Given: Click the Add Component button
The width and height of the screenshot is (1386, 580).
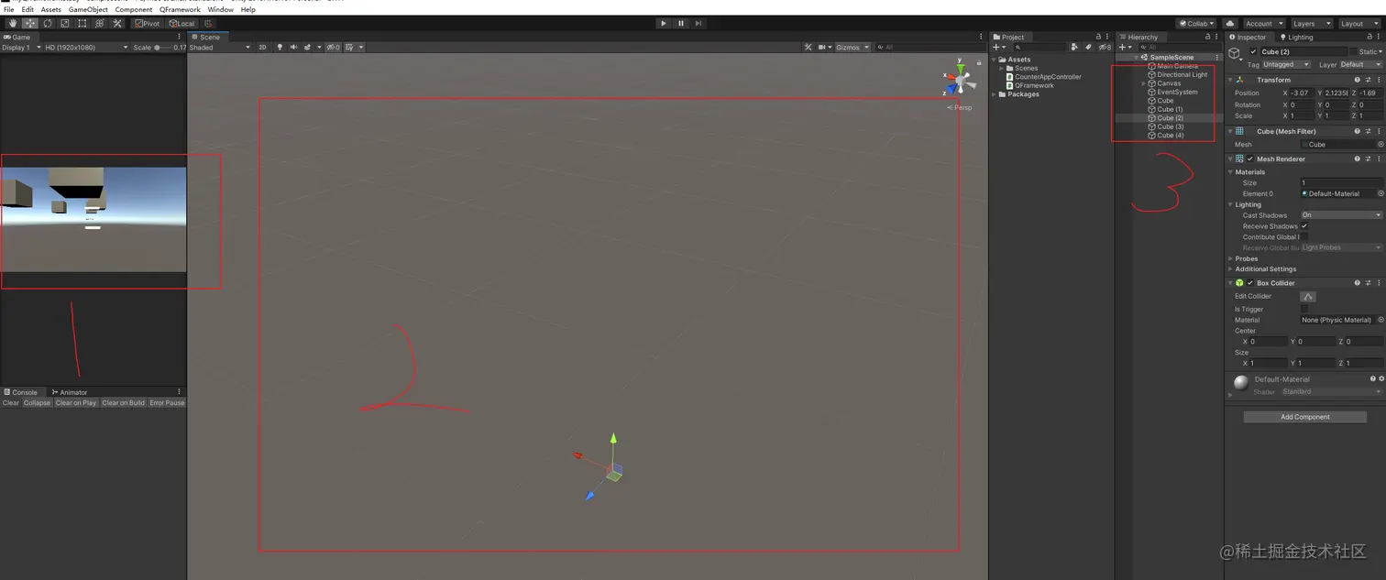Looking at the screenshot, I should (x=1304, y=416).
